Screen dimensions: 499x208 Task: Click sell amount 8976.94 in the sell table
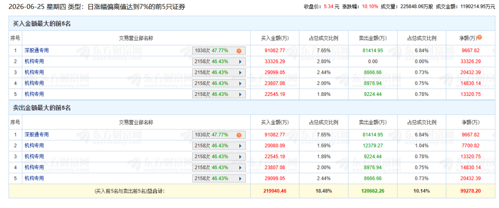pos(373,167)
